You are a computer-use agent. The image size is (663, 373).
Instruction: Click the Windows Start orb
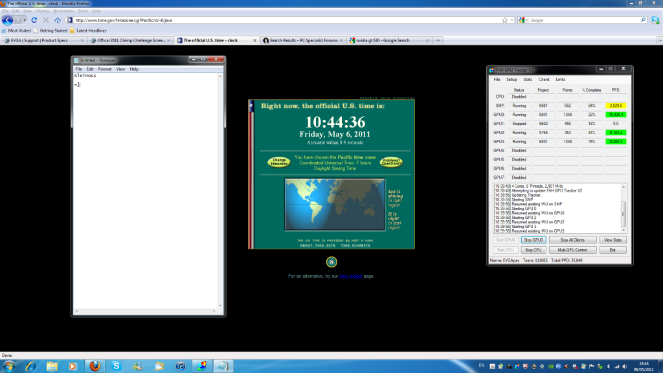[11, 365]
